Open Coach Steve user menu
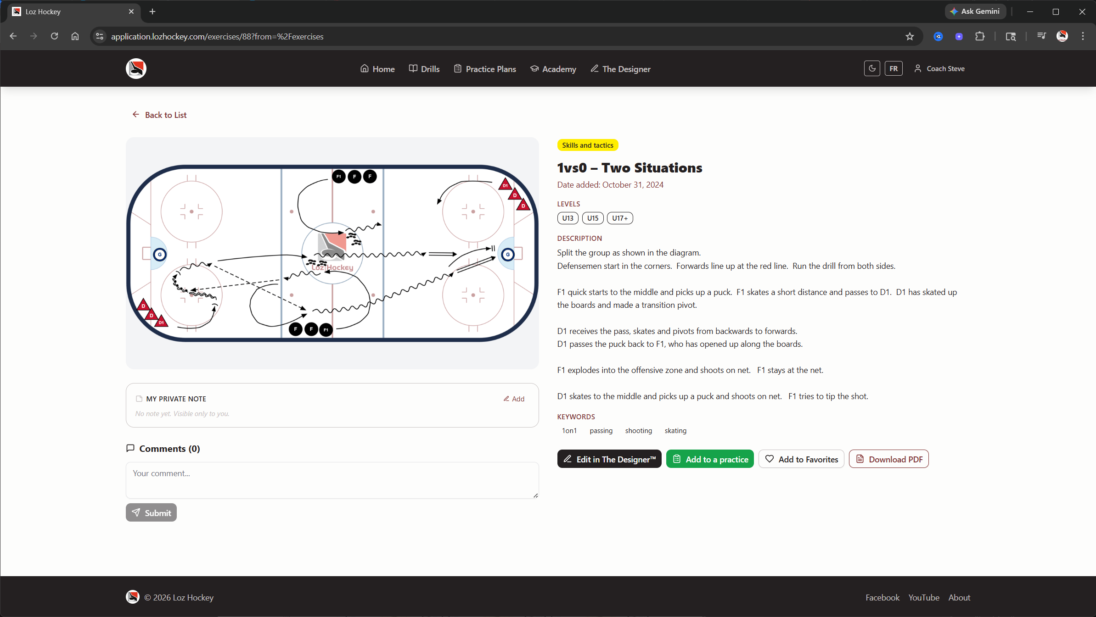1096x617 pixels. [x=939, y=69]
